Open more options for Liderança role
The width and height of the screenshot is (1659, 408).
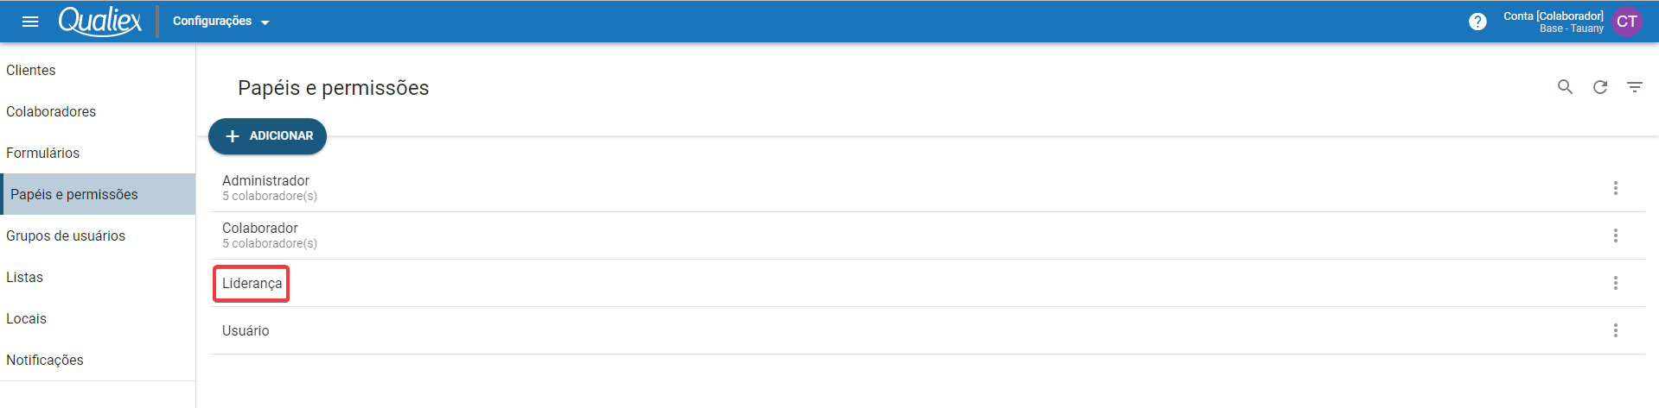(1616, 283)
